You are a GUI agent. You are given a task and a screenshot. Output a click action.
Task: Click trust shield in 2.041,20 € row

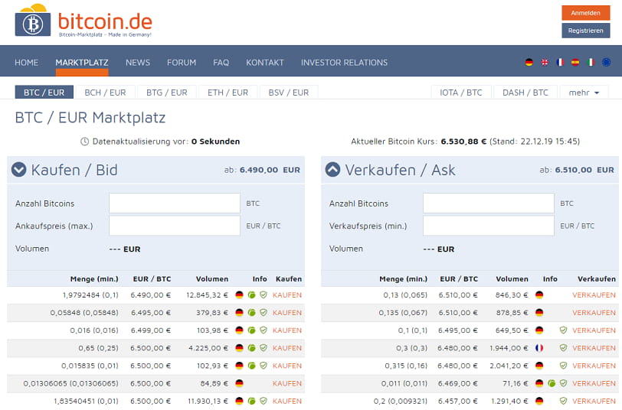coord(563,366)
